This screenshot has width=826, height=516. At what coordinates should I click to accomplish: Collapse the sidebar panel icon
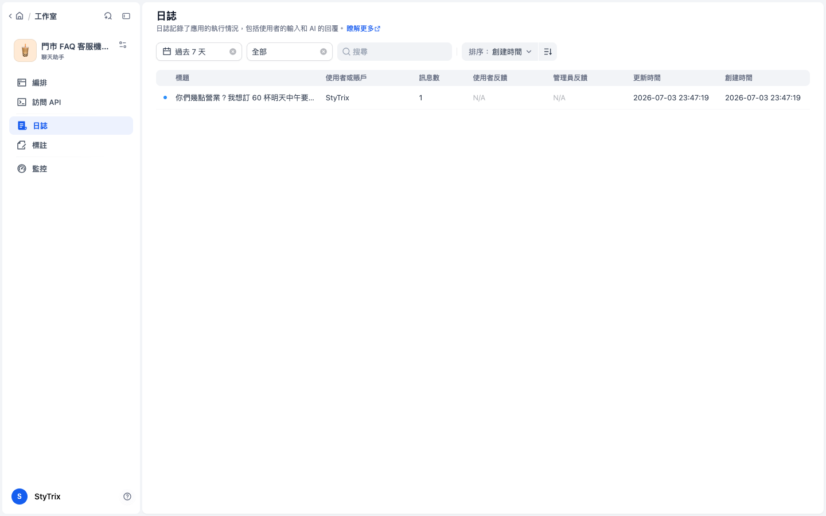[126, 16]
